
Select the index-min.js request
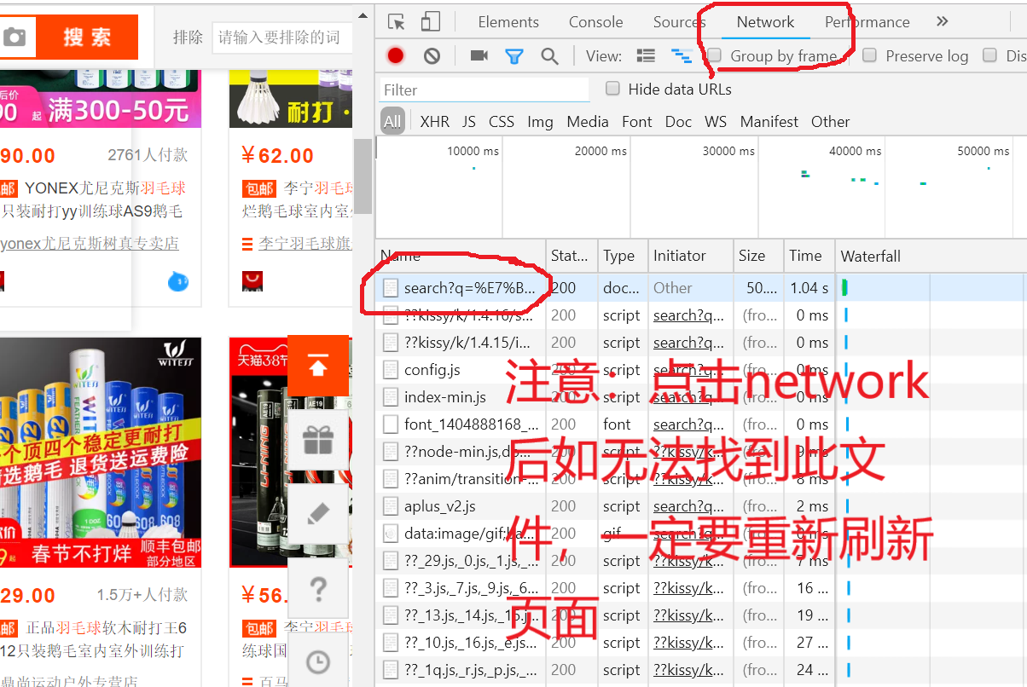click(701, 397)
